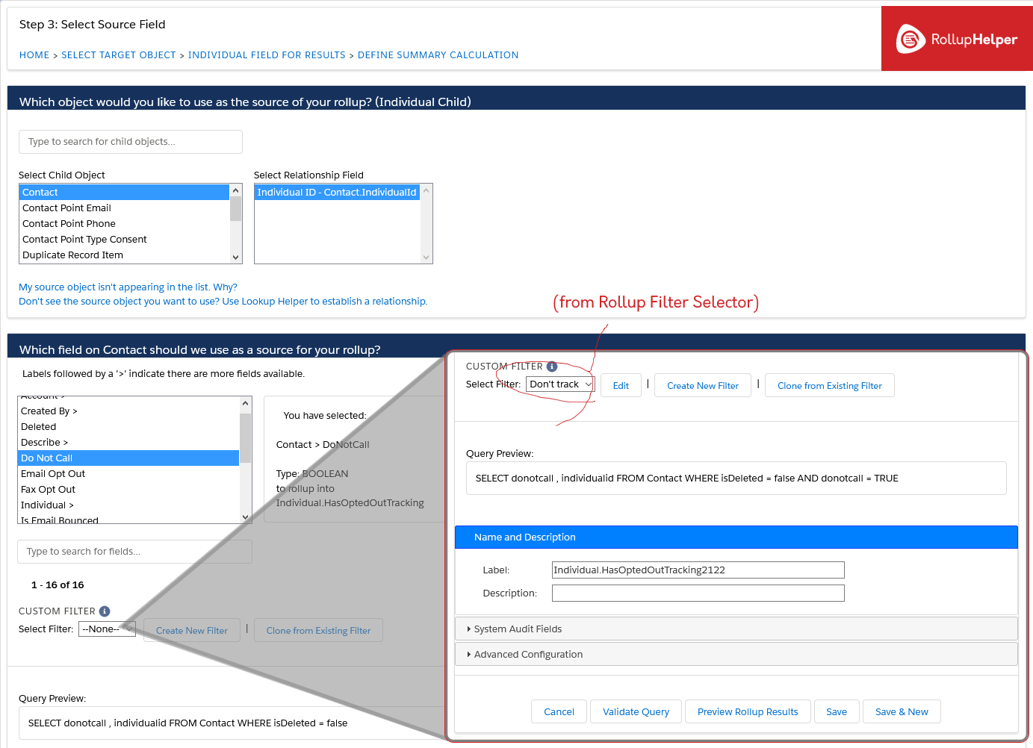The image size is (1033, 748).
Task: Click the fields search box
Action: pos(134,552)
